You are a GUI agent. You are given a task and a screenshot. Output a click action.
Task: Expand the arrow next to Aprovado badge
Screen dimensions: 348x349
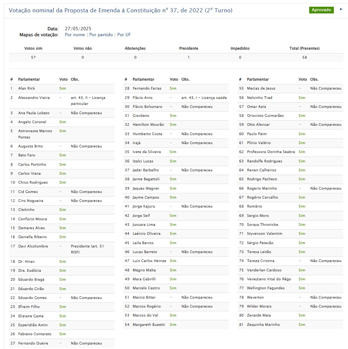pyautogui.click(x=341, y=9)
